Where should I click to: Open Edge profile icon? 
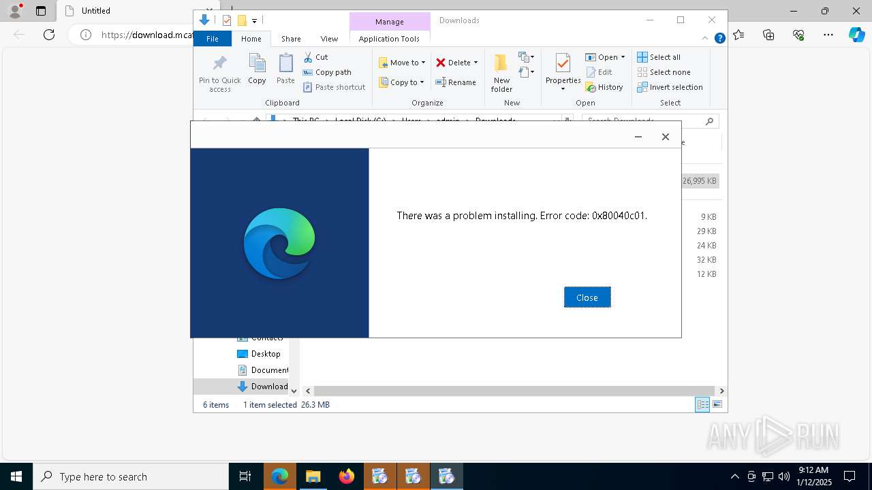[x=15, y=11]
